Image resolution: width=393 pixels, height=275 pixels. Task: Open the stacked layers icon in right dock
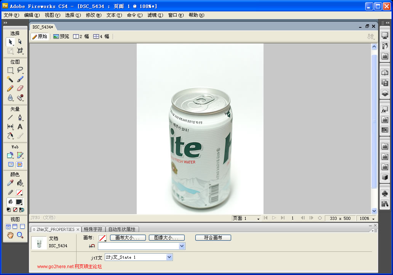(385, 93)
